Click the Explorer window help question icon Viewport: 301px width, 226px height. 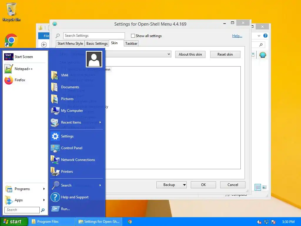265,36
